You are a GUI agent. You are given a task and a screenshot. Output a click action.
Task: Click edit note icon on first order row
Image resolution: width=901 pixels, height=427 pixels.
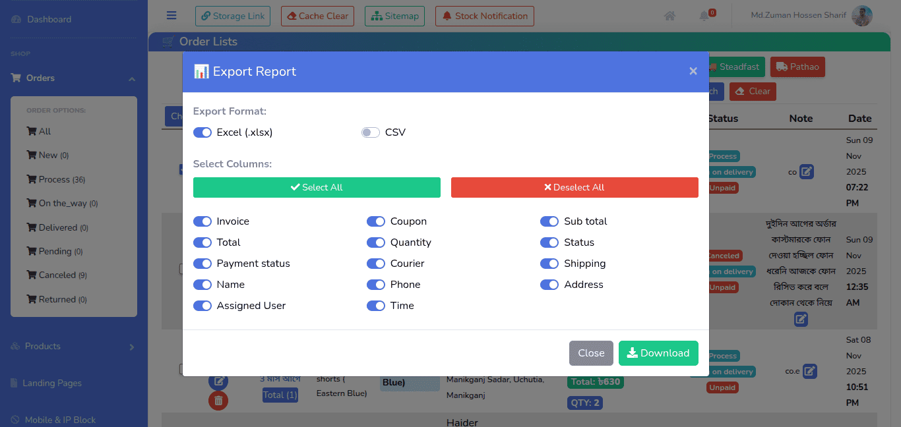click(x=806, y=172)
